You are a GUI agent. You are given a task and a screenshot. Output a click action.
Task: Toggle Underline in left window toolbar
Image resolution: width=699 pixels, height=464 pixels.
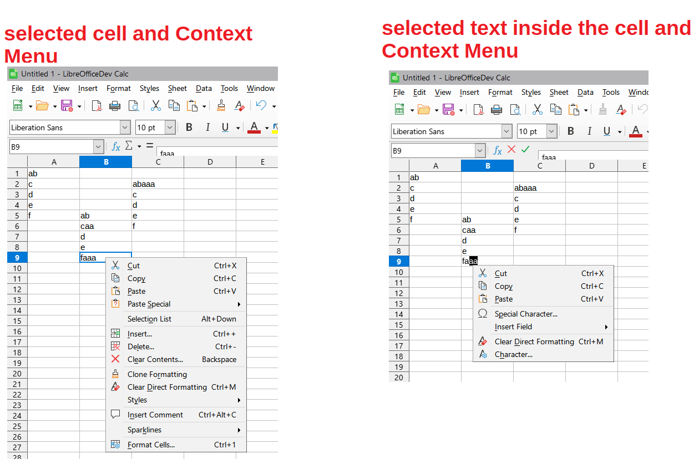225,128
